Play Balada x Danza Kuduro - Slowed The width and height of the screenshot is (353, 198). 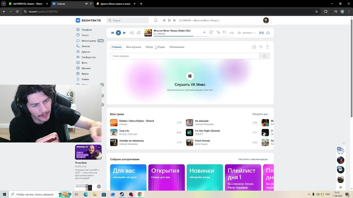coord(146,123)
